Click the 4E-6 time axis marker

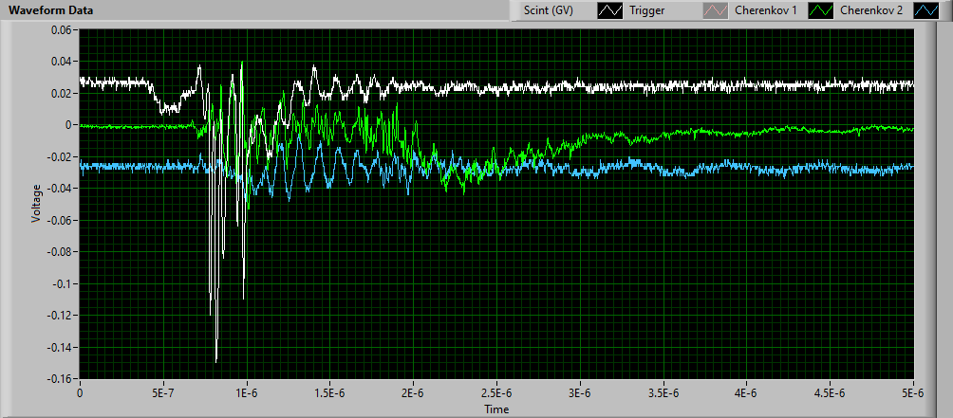click(747, 392)
